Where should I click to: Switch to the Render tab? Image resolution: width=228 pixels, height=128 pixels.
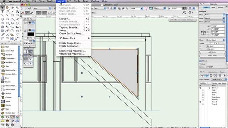tap(220, 7)
